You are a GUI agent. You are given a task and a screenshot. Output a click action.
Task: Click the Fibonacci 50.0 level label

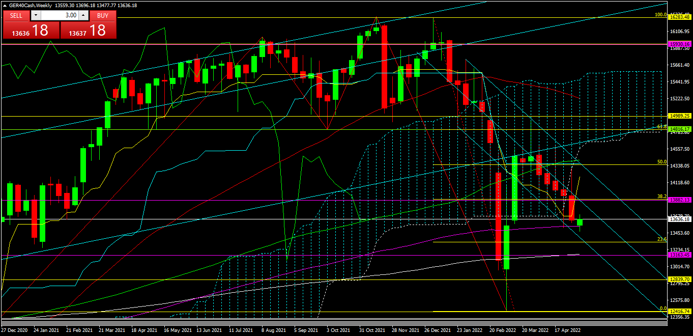coord(661,162)
